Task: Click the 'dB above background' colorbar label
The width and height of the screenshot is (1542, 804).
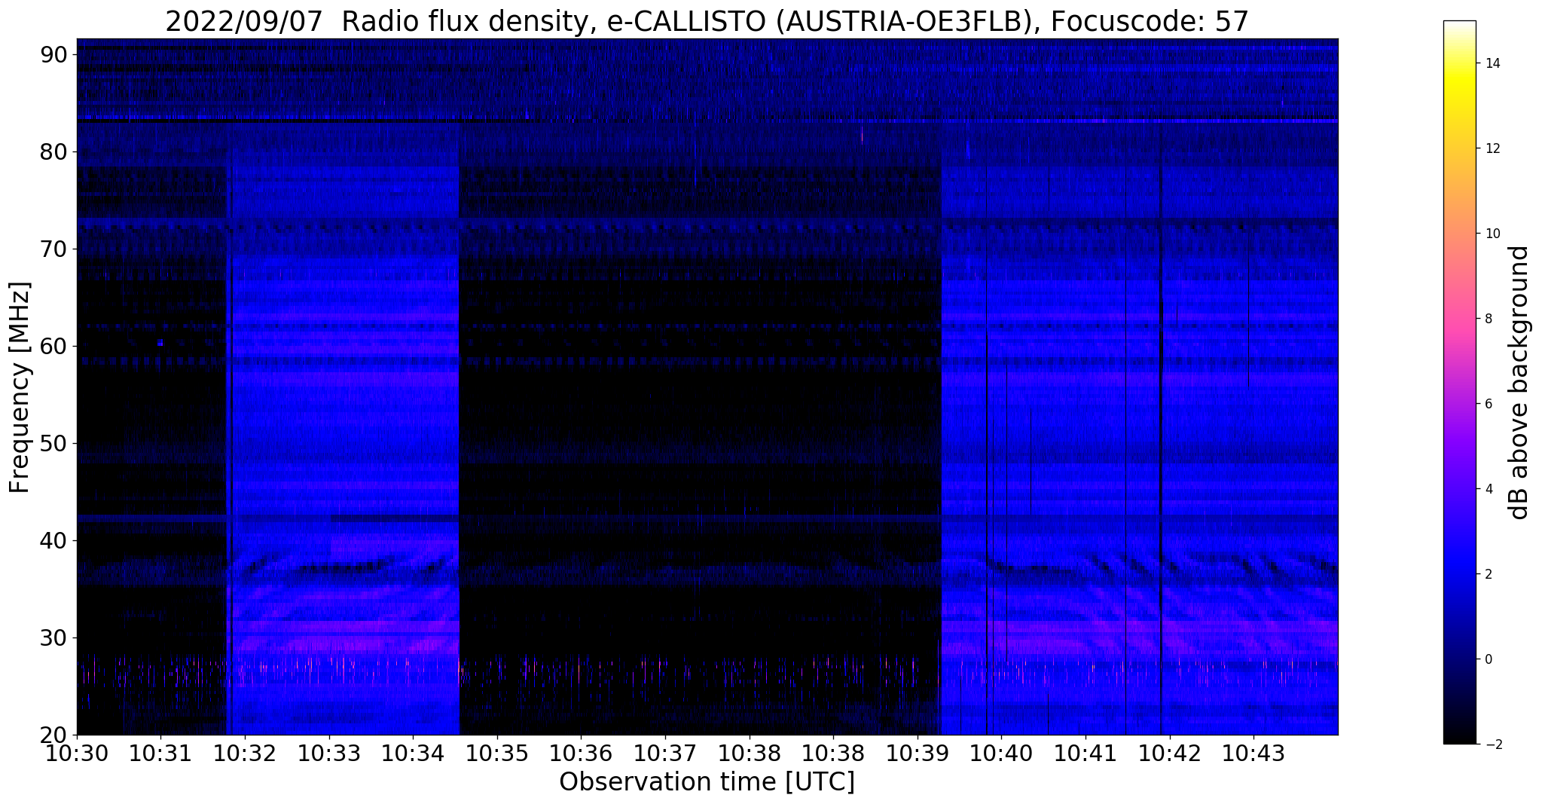Action: [1519, 383]
